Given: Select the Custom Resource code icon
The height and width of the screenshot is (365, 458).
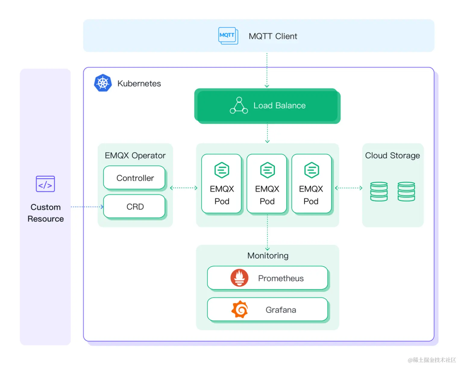Looking at the screenshot, I should pyautogui.click(x=45, y=184).
